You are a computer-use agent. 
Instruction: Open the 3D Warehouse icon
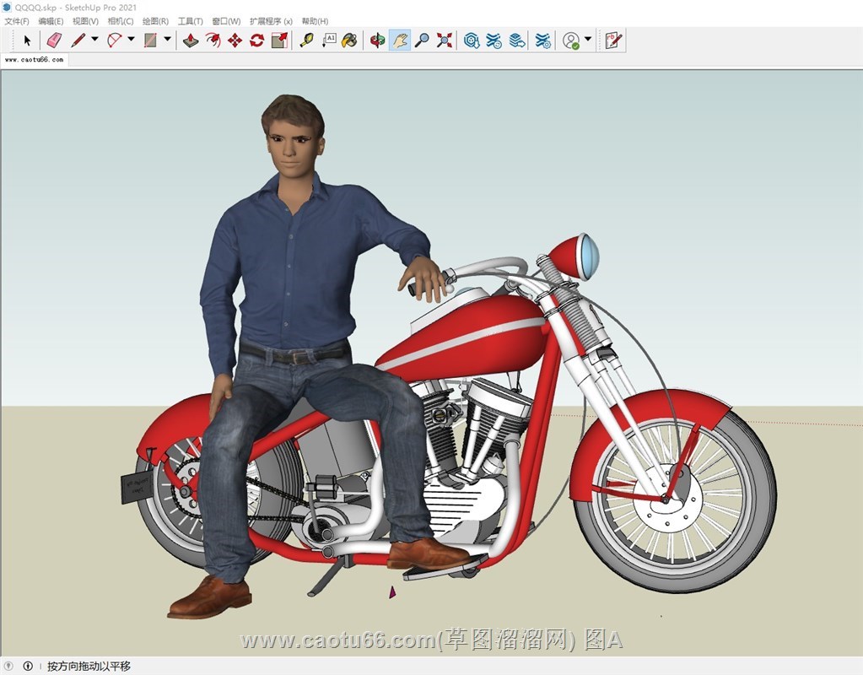(471, 40)
